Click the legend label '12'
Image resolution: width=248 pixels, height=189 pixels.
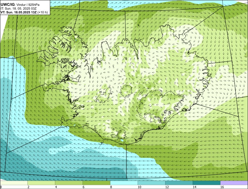coord(167,187)
